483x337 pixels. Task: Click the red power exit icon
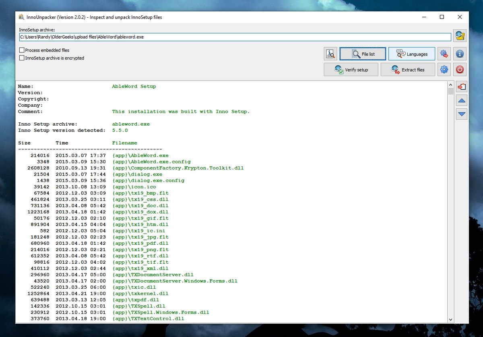(460, 70)
